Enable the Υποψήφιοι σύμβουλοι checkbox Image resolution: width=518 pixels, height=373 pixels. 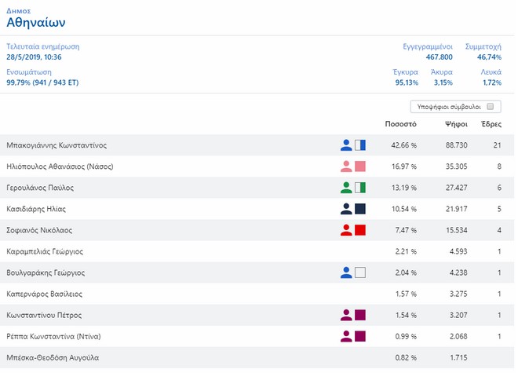coord(490,106)
